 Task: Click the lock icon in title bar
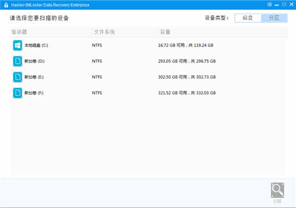[6, 5]
